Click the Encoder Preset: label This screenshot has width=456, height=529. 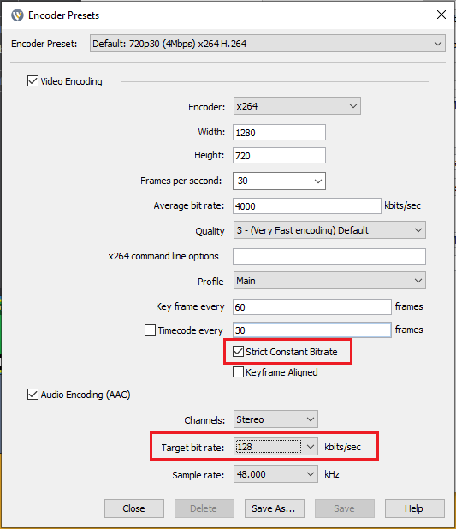tap(44, 44)
